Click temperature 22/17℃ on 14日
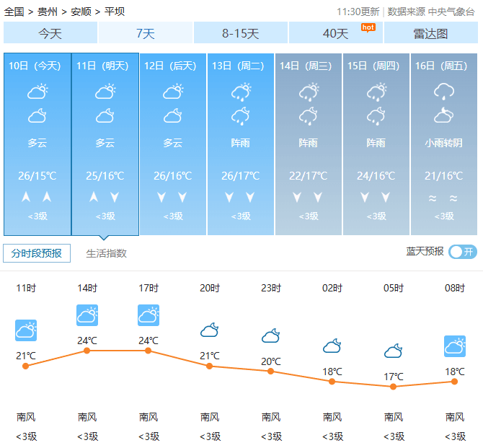 [x=309, y=176]
